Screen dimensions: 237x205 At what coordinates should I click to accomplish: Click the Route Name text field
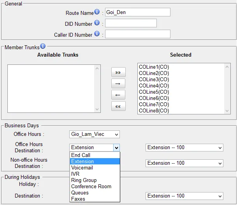(x=138, y=12)
